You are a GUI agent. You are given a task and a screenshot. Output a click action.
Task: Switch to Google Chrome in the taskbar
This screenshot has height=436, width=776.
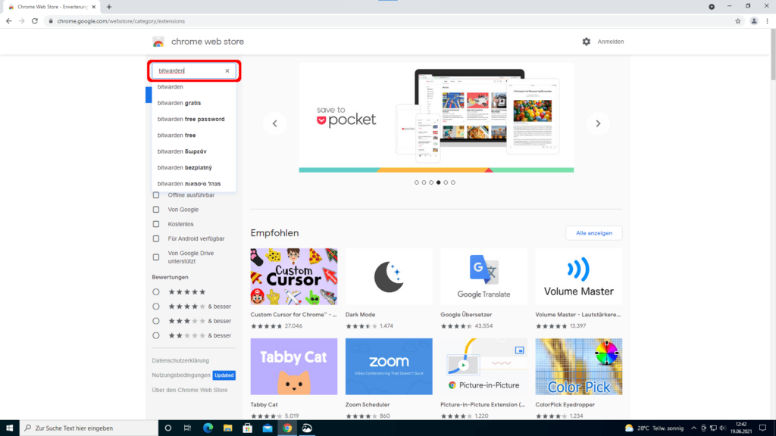click(x=287, y=428)
